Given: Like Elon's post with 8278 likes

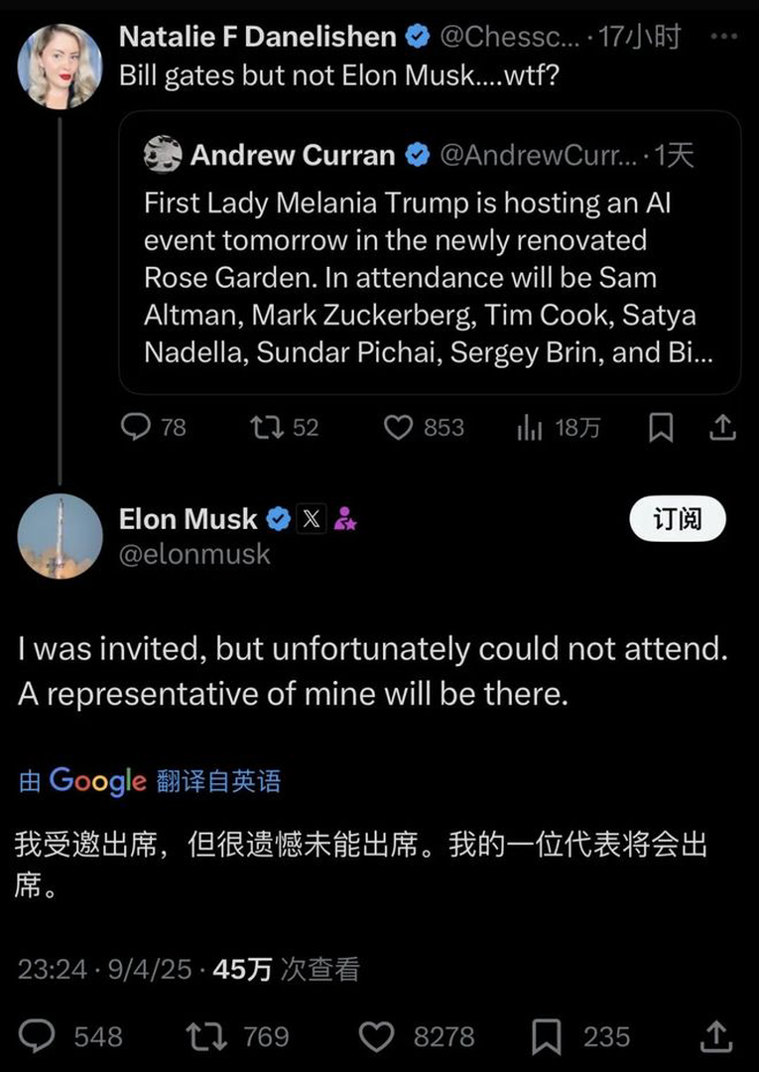Looking at the screenshot, I should click(417, 1035).
